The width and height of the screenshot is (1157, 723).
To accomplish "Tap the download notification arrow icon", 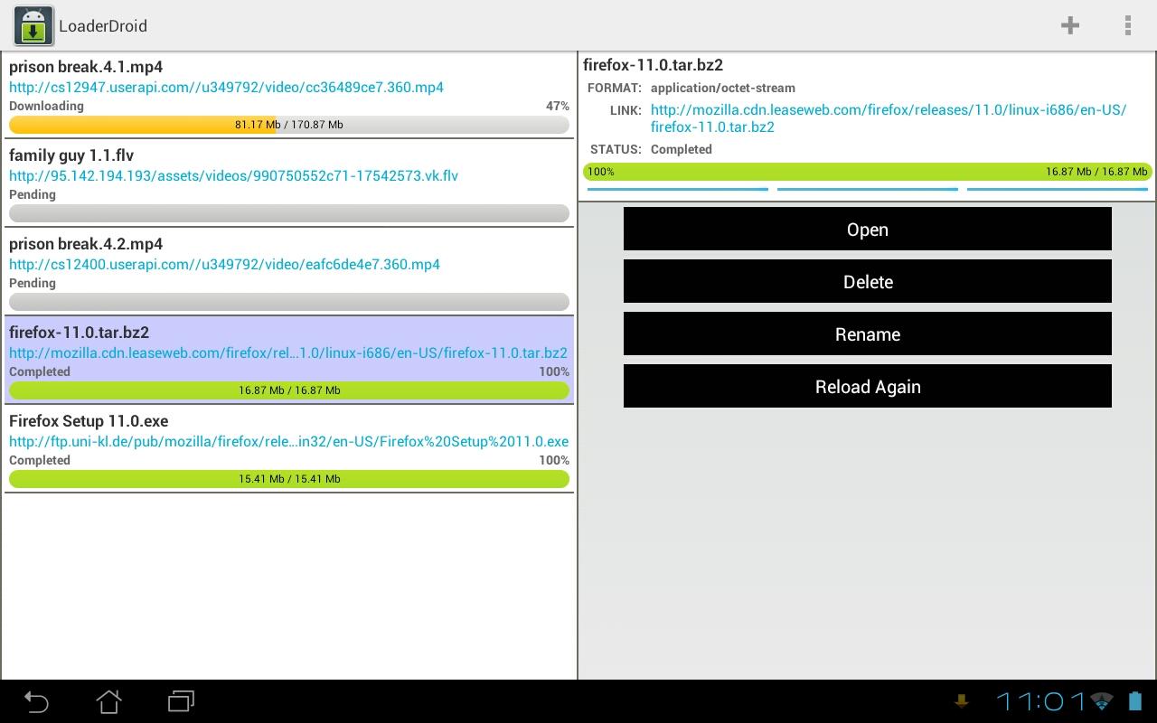I will 961,701.
